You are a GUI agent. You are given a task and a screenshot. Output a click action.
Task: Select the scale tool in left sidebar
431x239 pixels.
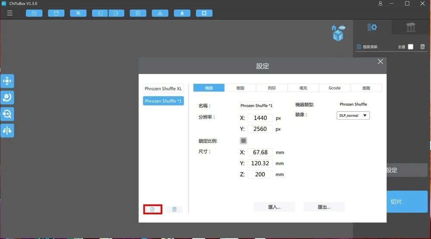pos(7,114)
